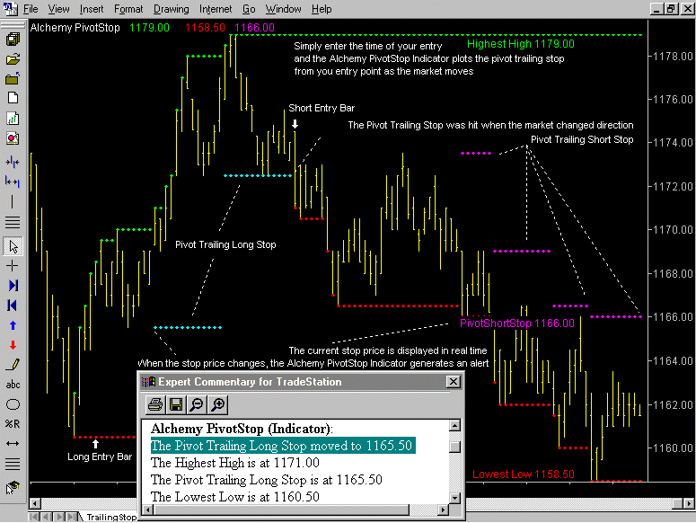Click chart horizontal scrollbar right arrow
The width and height of the screenshot is (696, 523).
tap(688, 503)
